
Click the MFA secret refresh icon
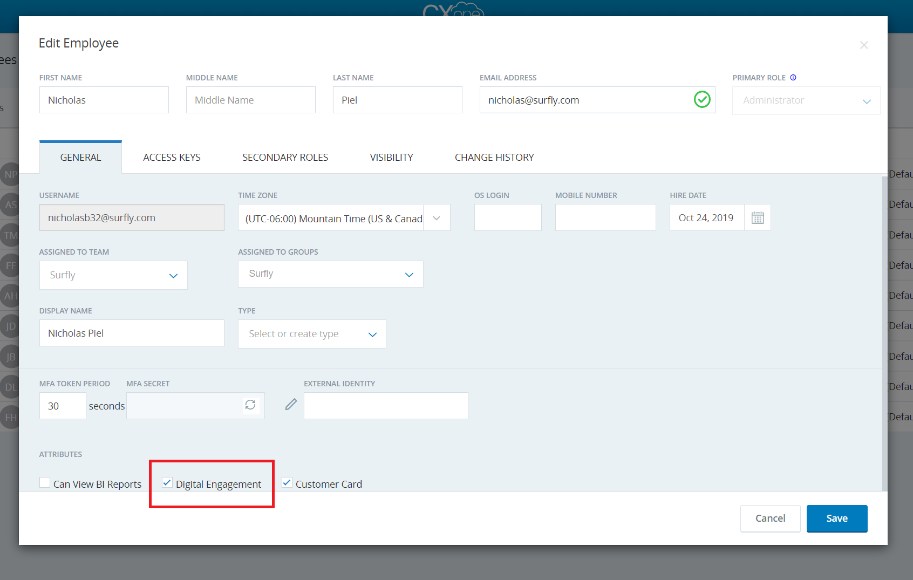pyautogui.click(x=250, y=405)
